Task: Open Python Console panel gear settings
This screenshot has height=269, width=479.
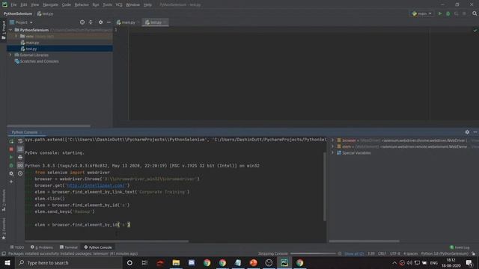Action: (x=467, y=132)
